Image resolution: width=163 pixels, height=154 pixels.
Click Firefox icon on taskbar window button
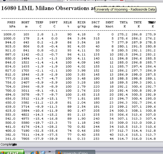pyautogui.click(x=59, y=153)
